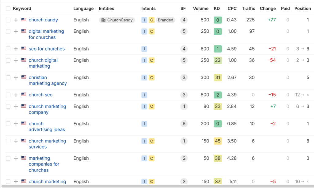The height and width of the screenshot is (188, 314).
Task: Click the plus icon beside church candy
Action: (16, 20)
